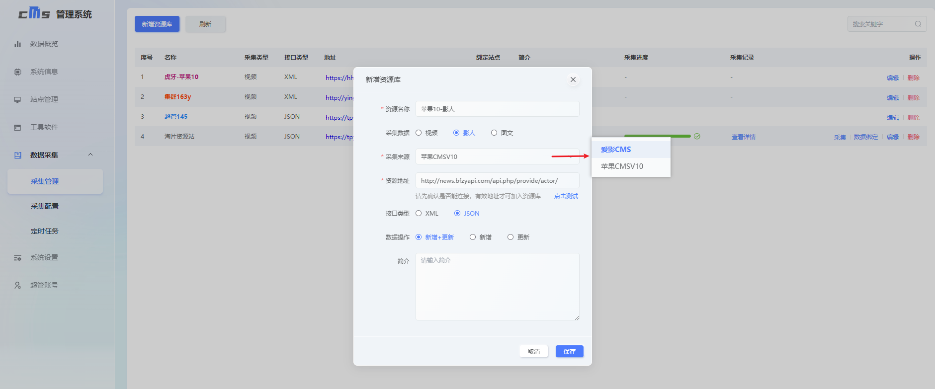The width and height of the screenshot is (935, 389).
Task: Click 数据绑定 for 淘片资源站 row
Action: click(866, 137)
